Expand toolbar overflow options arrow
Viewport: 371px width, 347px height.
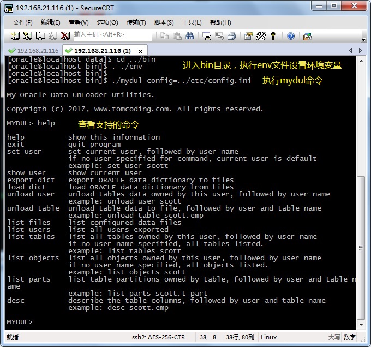pyautogui.click(x=364, y=39)
